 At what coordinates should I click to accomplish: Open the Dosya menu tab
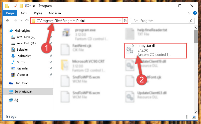[10, 13]
